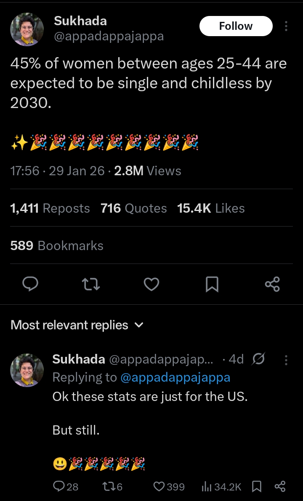Reply to the main post via comment icon
This screenshot has height=501, width=303.
click(x=30, y=285)
